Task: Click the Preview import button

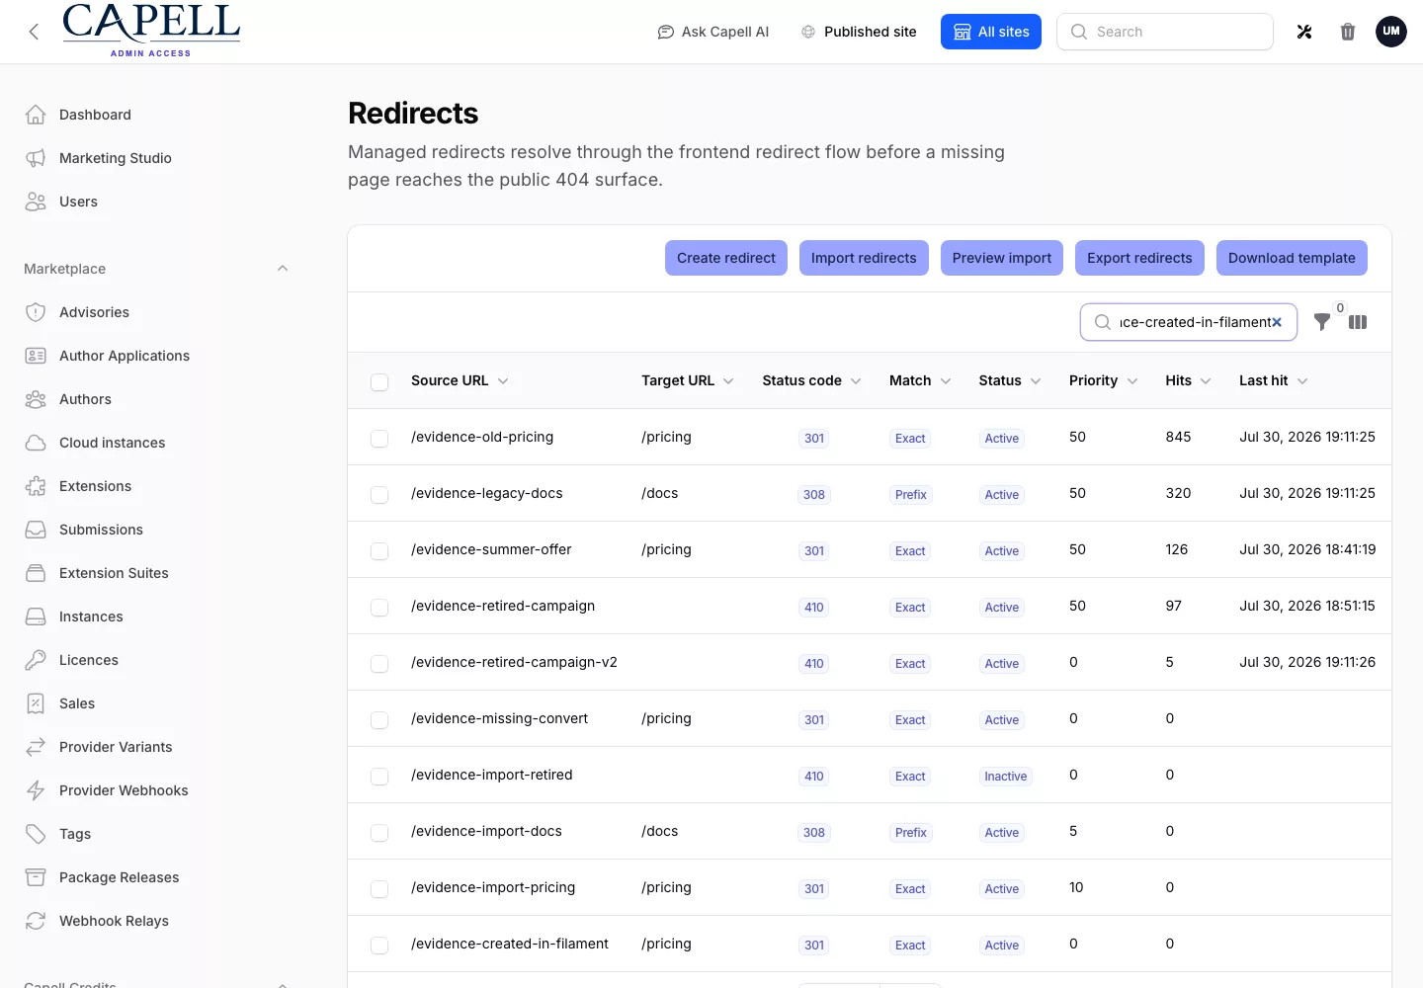Action: [x=1002, y=258]
